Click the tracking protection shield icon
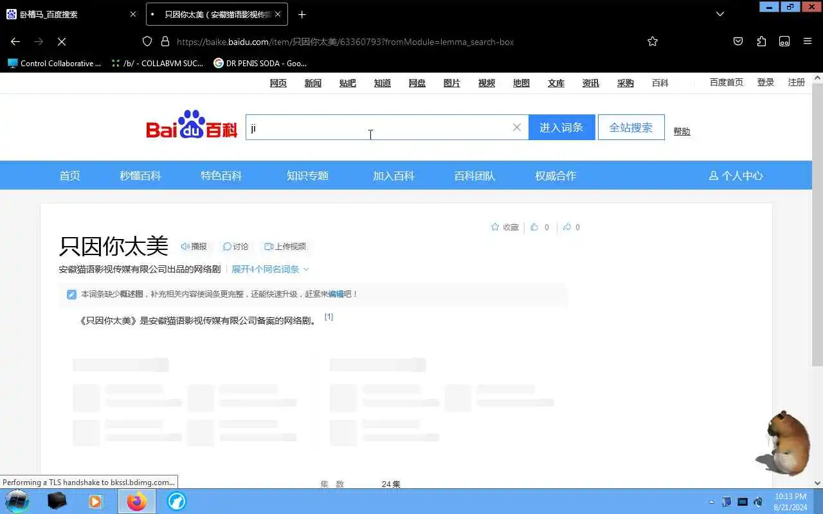This screenshot has height=514, width=823. [147, 41]
